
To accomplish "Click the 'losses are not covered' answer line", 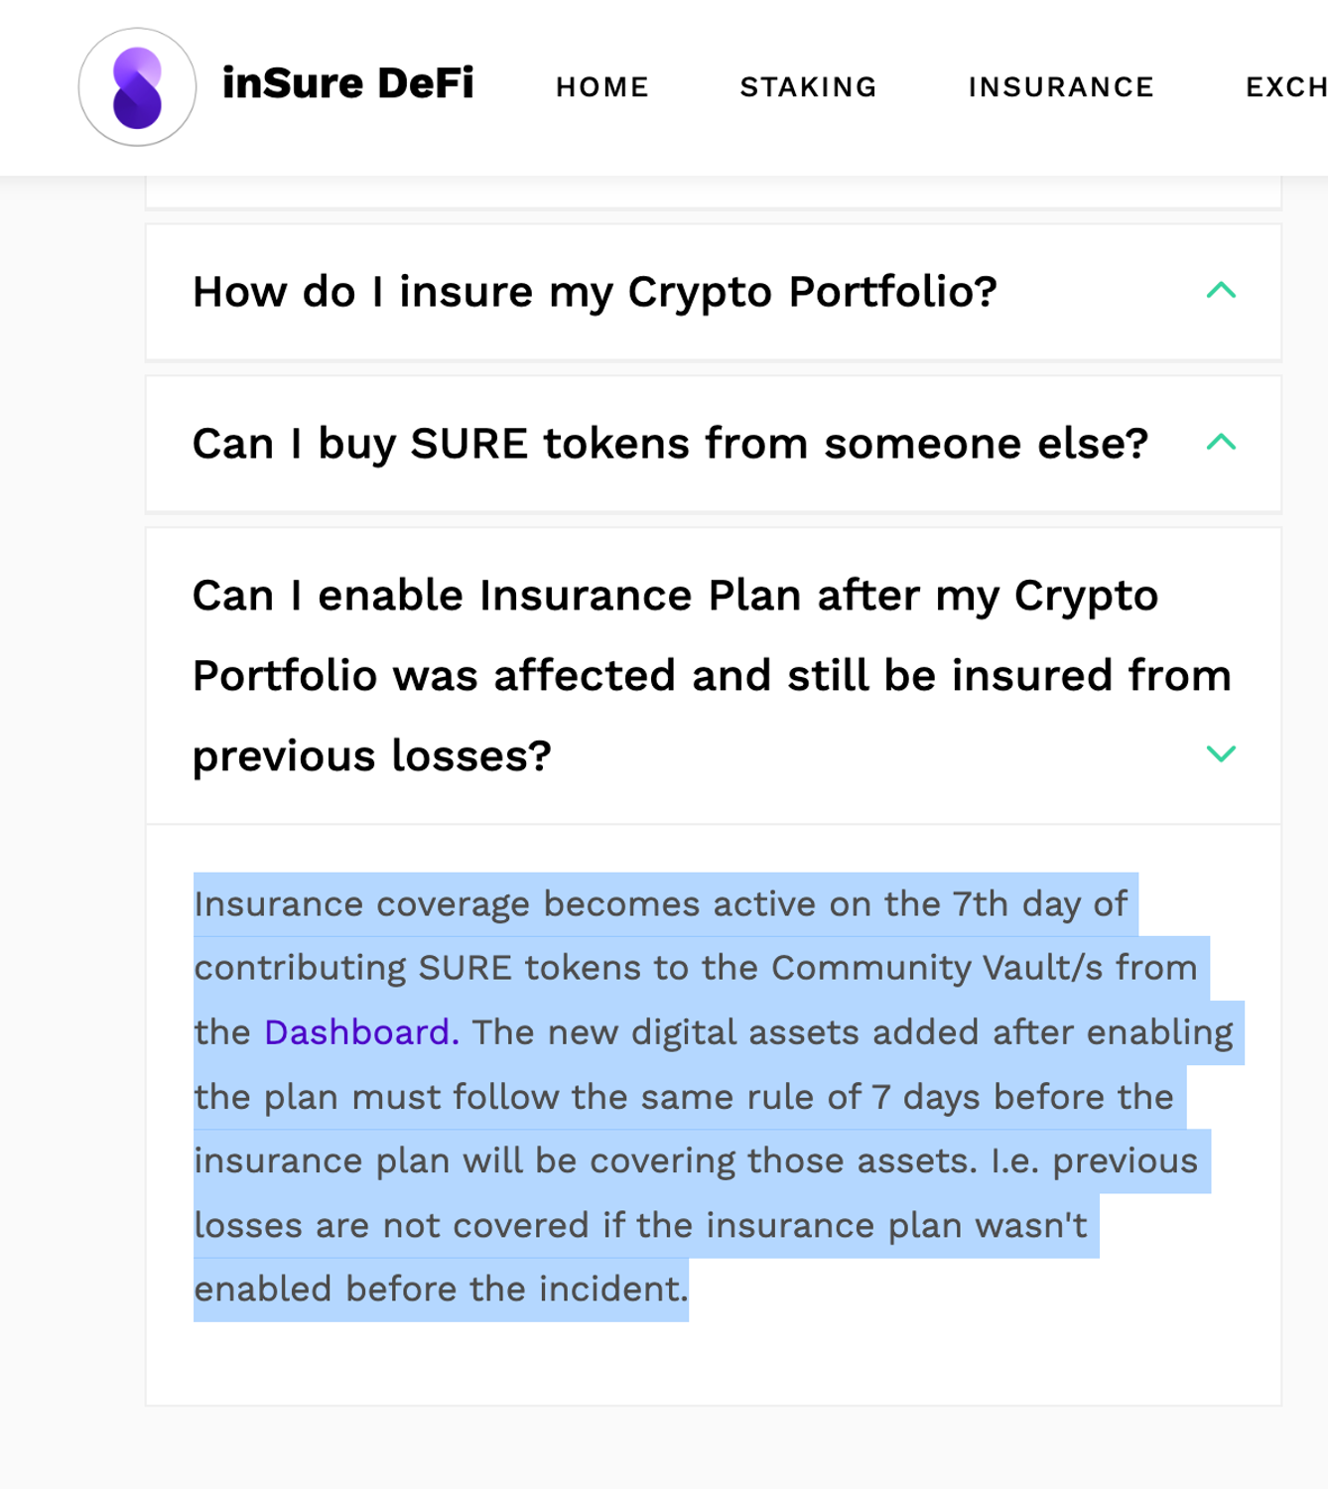I will click(x=392, y=1226).
